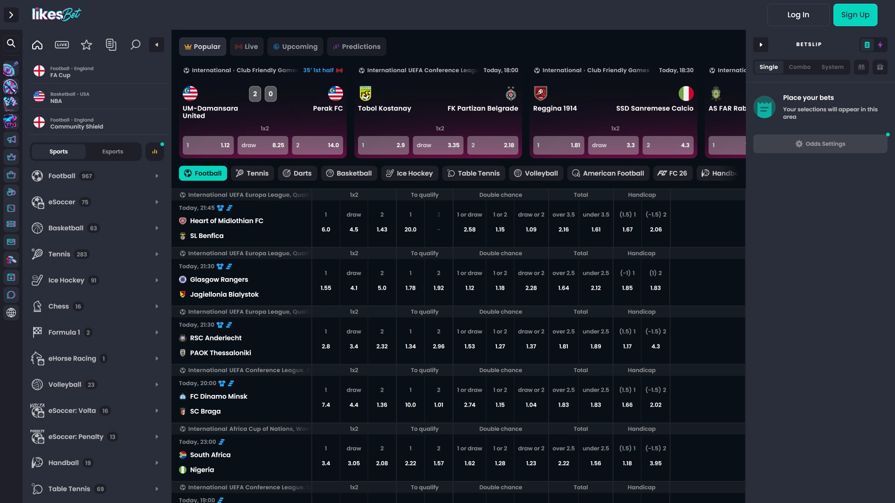
Task: Click the likesBet logo
Action: [56, 14]
